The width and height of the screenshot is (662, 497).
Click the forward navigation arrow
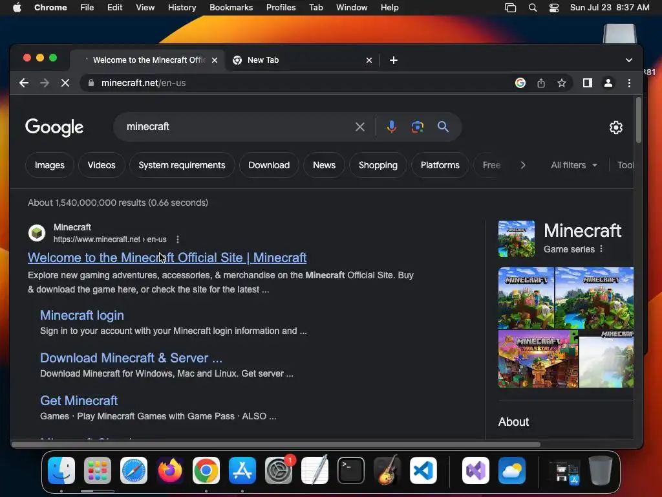pos(45,83)
